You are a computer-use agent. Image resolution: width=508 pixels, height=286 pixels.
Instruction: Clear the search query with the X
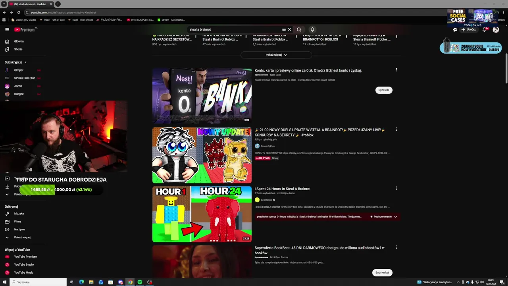289,29
